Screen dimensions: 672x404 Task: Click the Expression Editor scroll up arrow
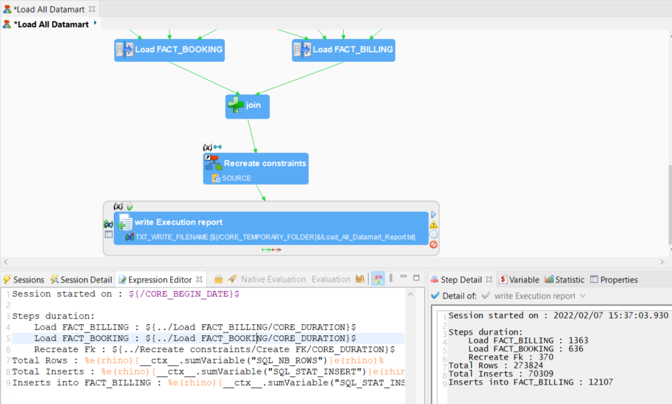point(410,294)
